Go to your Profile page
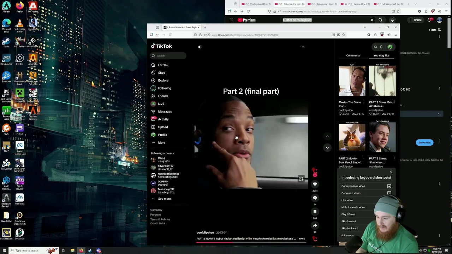Screen dimensions: 452x254 point(162,135)
